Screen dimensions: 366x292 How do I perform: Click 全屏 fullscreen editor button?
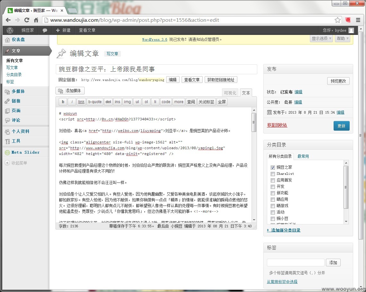tap(222, 102)
